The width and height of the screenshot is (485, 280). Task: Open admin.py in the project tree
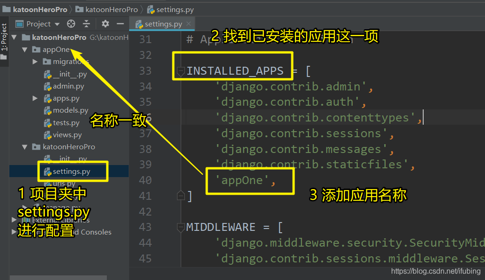point(68,86)
